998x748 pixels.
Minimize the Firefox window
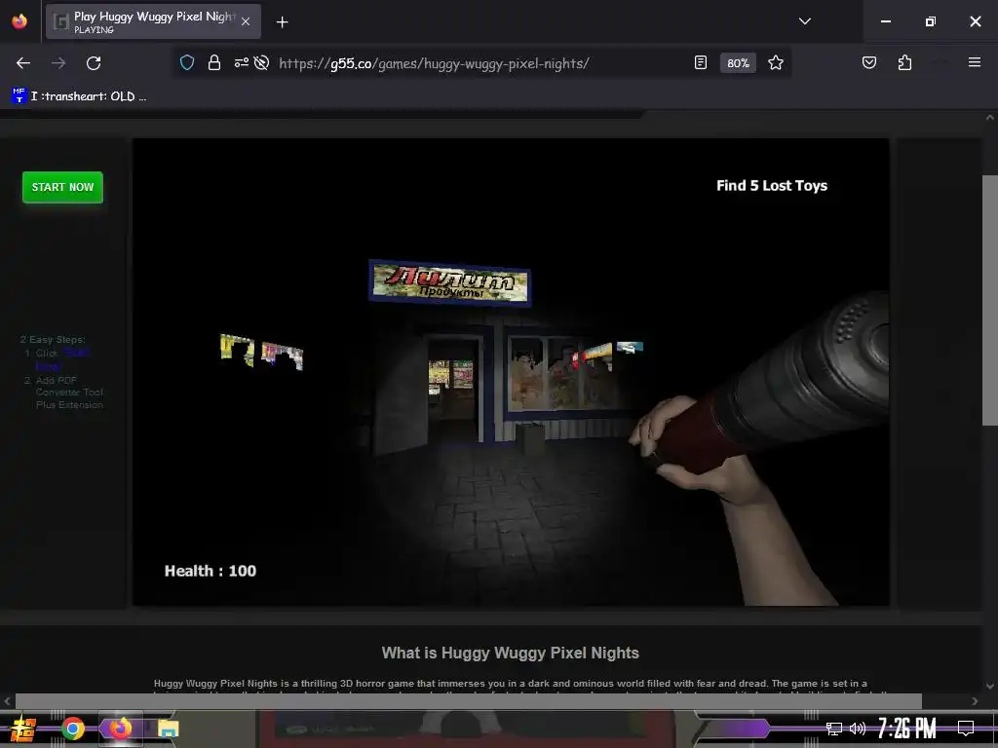tap(885, 21)
